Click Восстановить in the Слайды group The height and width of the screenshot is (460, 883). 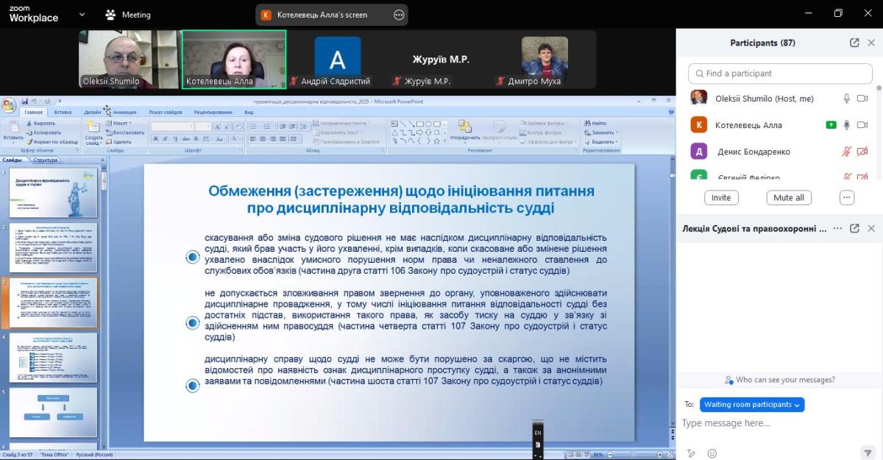[125, 132]
